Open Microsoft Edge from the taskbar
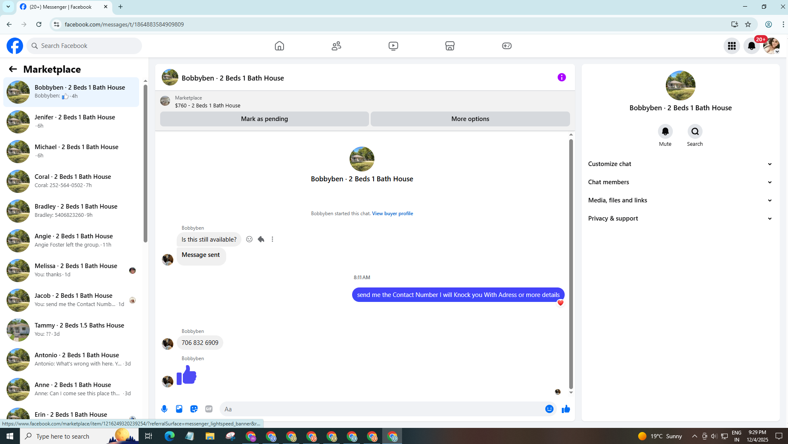 pyautogui.click(x=169, y=436)
